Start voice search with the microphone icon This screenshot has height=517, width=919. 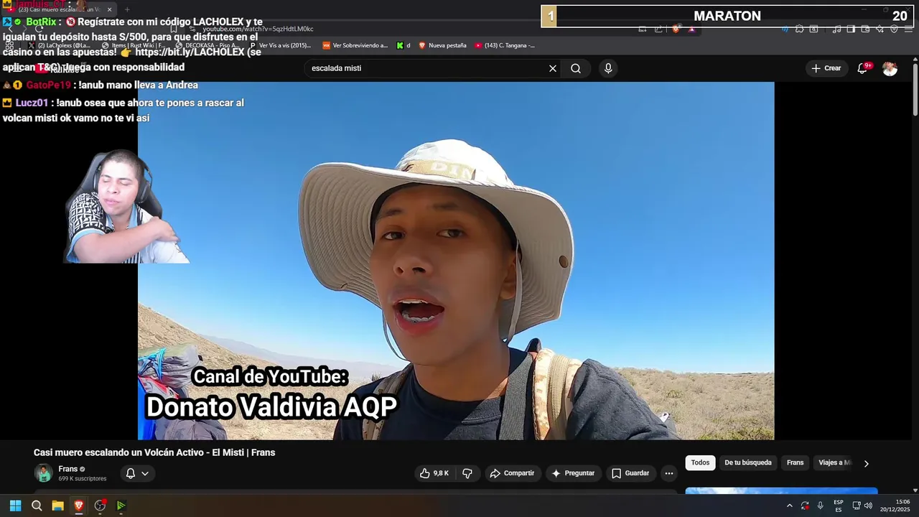point(608,68)
